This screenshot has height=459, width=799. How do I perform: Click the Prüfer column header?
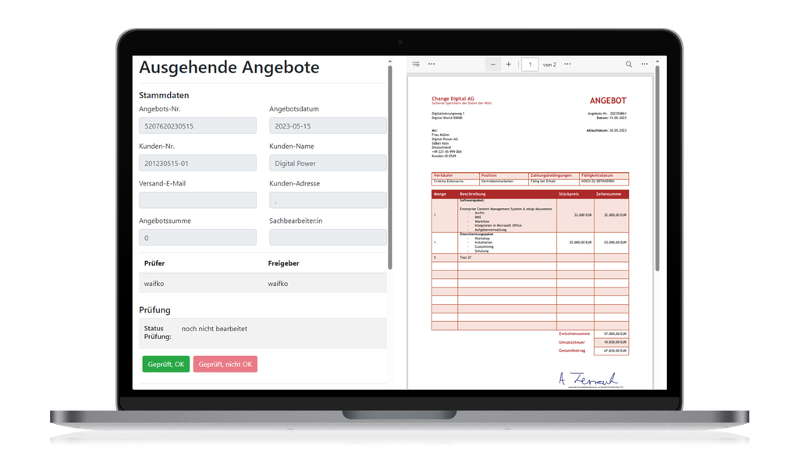tap(154, 263)
